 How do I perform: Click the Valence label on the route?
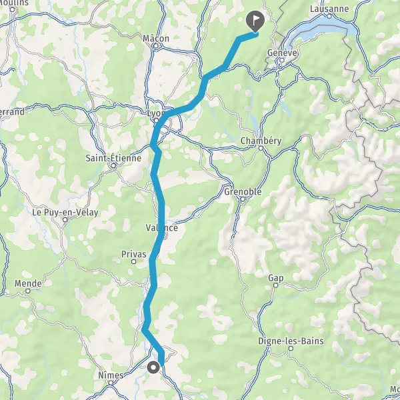(162, 227)
